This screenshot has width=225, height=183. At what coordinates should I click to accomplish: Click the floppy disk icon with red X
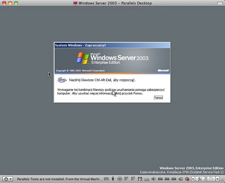click(140, 179)
